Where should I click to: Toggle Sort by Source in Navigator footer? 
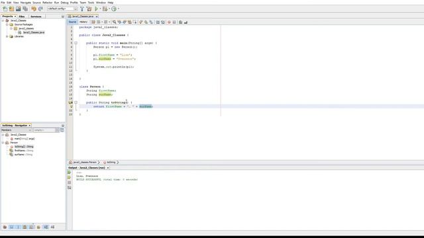pyautogui.click(x=52, y=227)
